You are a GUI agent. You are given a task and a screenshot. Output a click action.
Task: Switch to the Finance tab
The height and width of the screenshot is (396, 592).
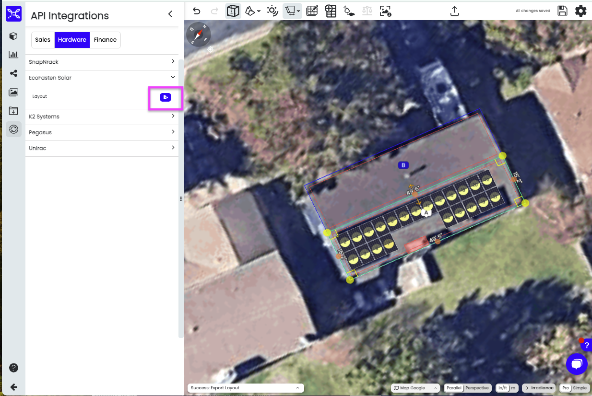coord(105,40)
